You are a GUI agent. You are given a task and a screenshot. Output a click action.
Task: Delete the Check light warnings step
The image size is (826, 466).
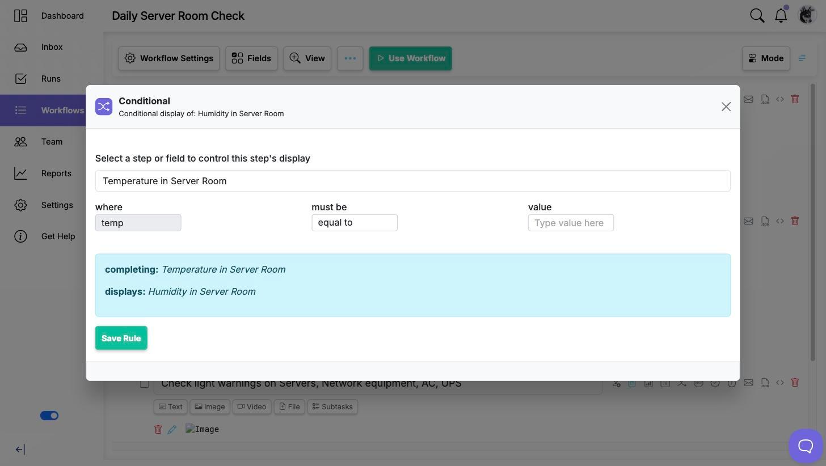pos(795,383)
